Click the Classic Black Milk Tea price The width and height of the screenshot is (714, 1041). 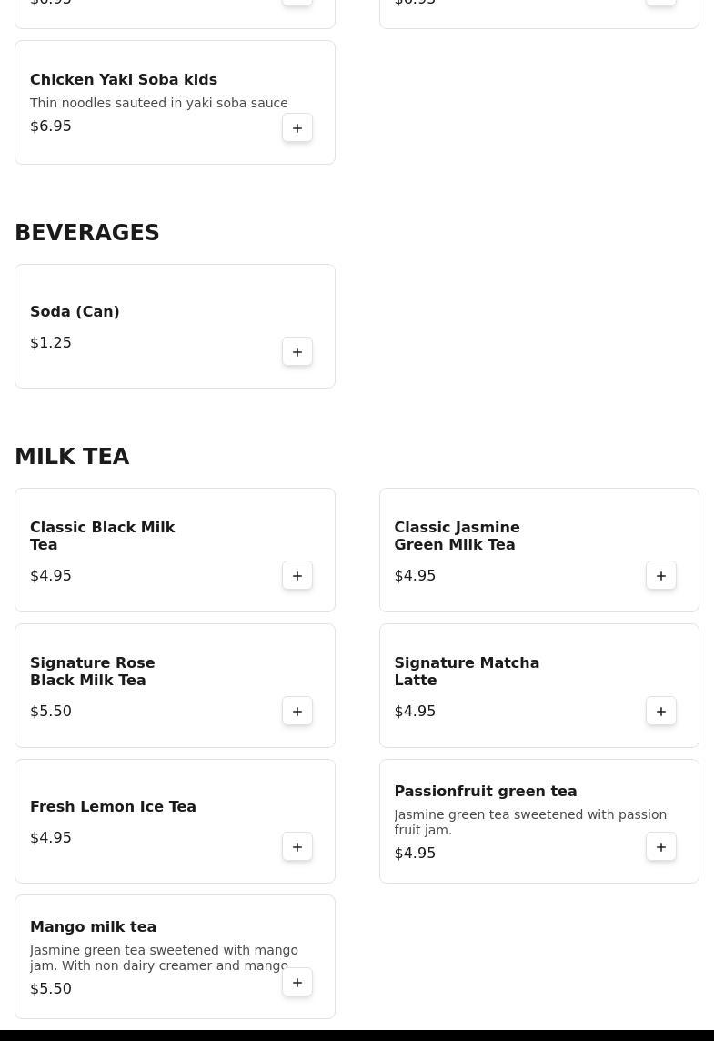[51, 576]
